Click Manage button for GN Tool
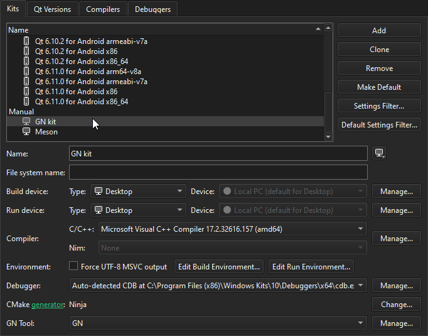 (397, 323)
